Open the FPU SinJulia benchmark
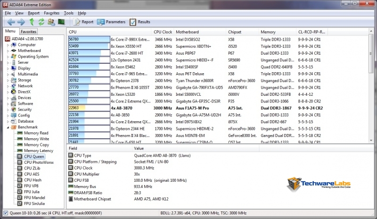This screenshot has width=377, height=219. click(34, 203)
